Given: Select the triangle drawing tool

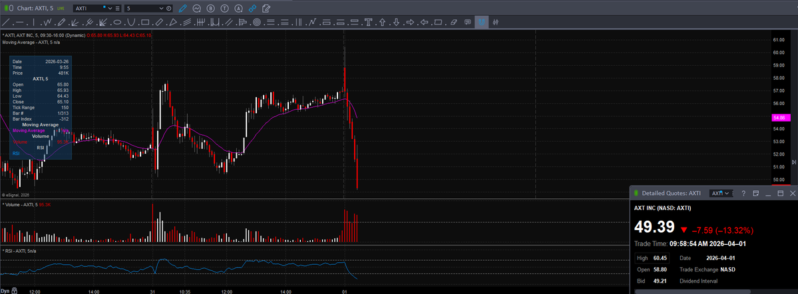Looking at the screenshot, I should pyautogui.click(x=173, y=23).
